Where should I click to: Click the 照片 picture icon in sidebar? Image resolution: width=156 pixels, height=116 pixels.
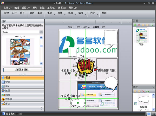click(x=3, y=86)
